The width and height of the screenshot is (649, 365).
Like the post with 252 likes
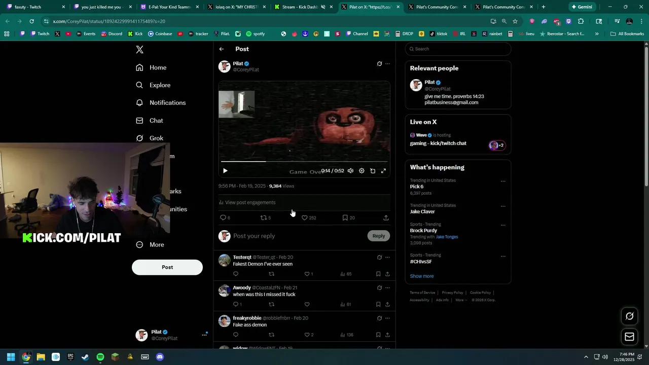coord(309,217)
